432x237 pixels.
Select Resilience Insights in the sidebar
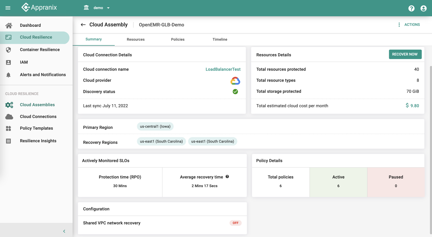tap(38, 141)
